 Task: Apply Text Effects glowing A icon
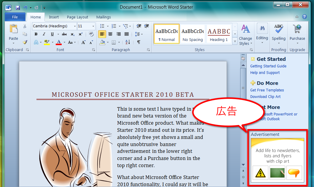pyautogui.click(x=36, y=42)
